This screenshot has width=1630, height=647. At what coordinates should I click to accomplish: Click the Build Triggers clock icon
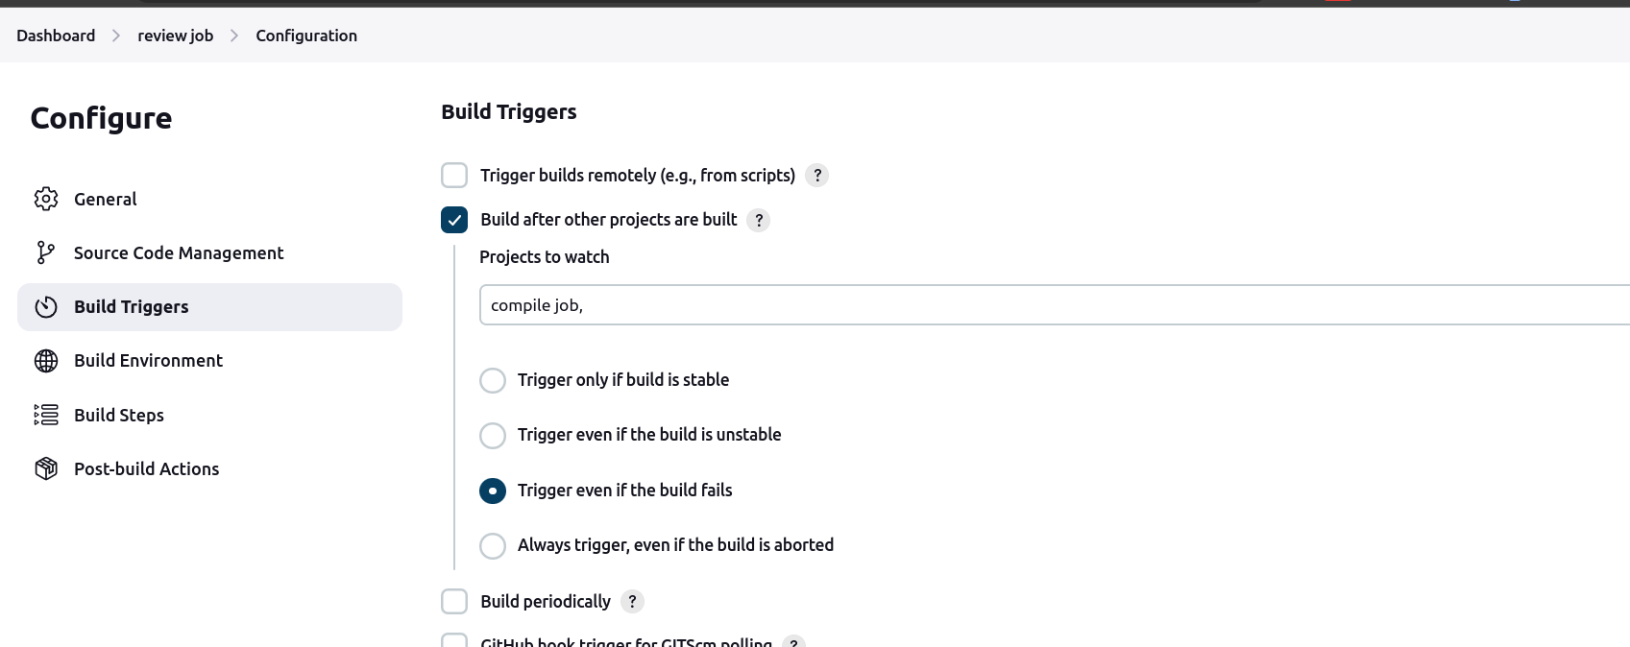[x=45, y=306]
